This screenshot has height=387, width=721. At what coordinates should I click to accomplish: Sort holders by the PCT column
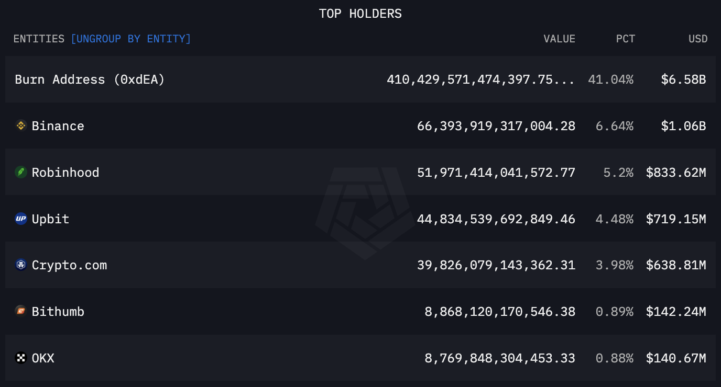pyautogui.click(x=625, y=39)
